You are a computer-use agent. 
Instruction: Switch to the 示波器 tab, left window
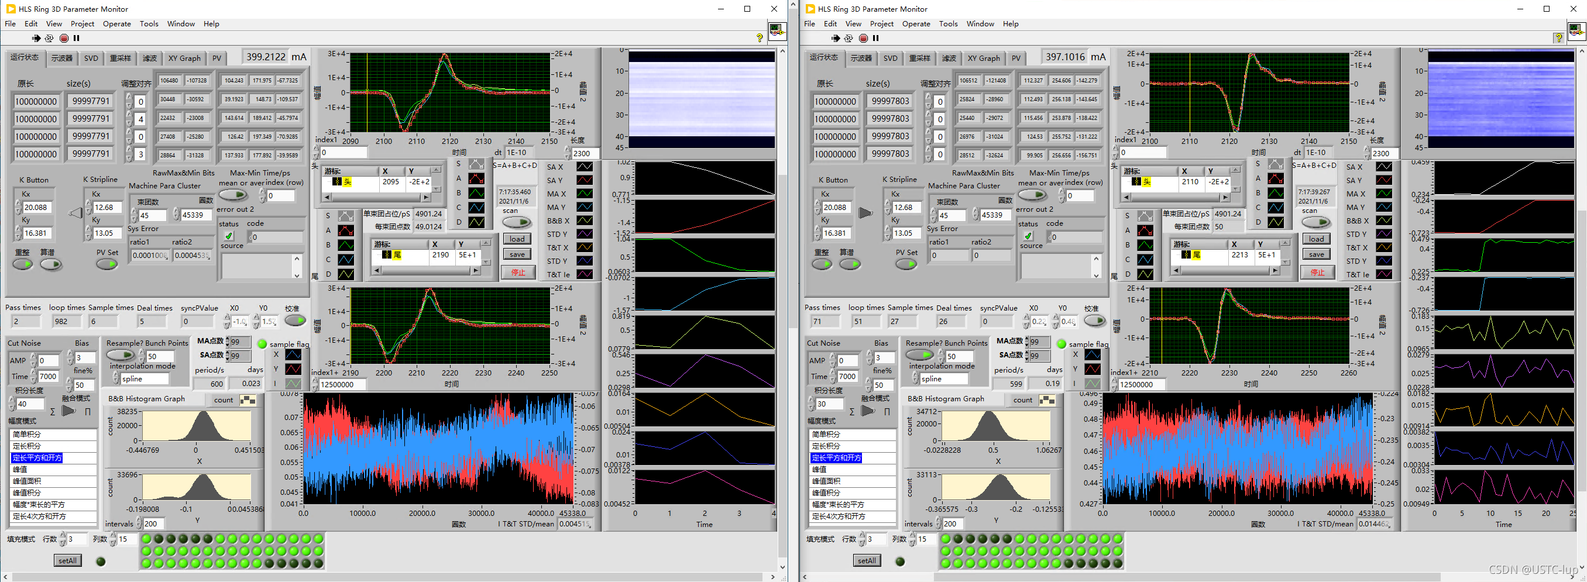coord(61,58)
